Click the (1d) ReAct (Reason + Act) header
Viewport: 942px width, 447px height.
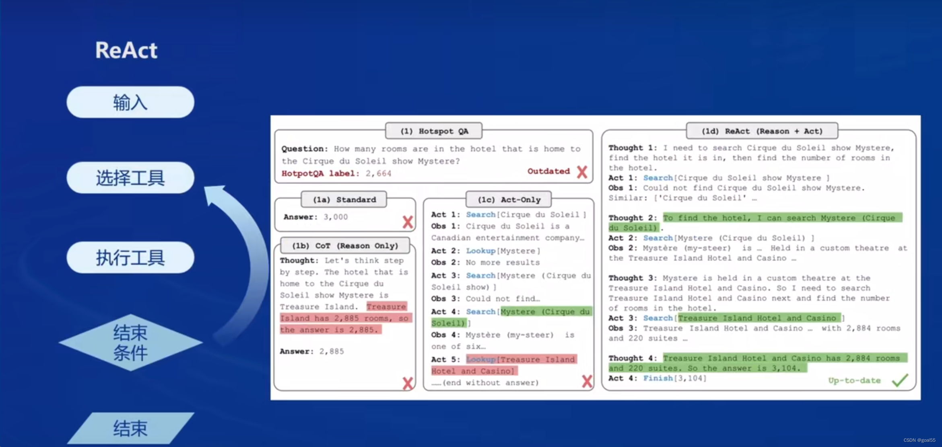coord(762,131)
